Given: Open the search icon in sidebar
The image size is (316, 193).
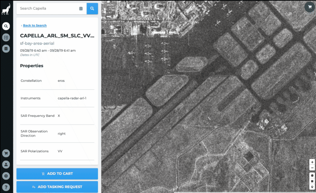Looking at the screenshot, I should (6, 26).
